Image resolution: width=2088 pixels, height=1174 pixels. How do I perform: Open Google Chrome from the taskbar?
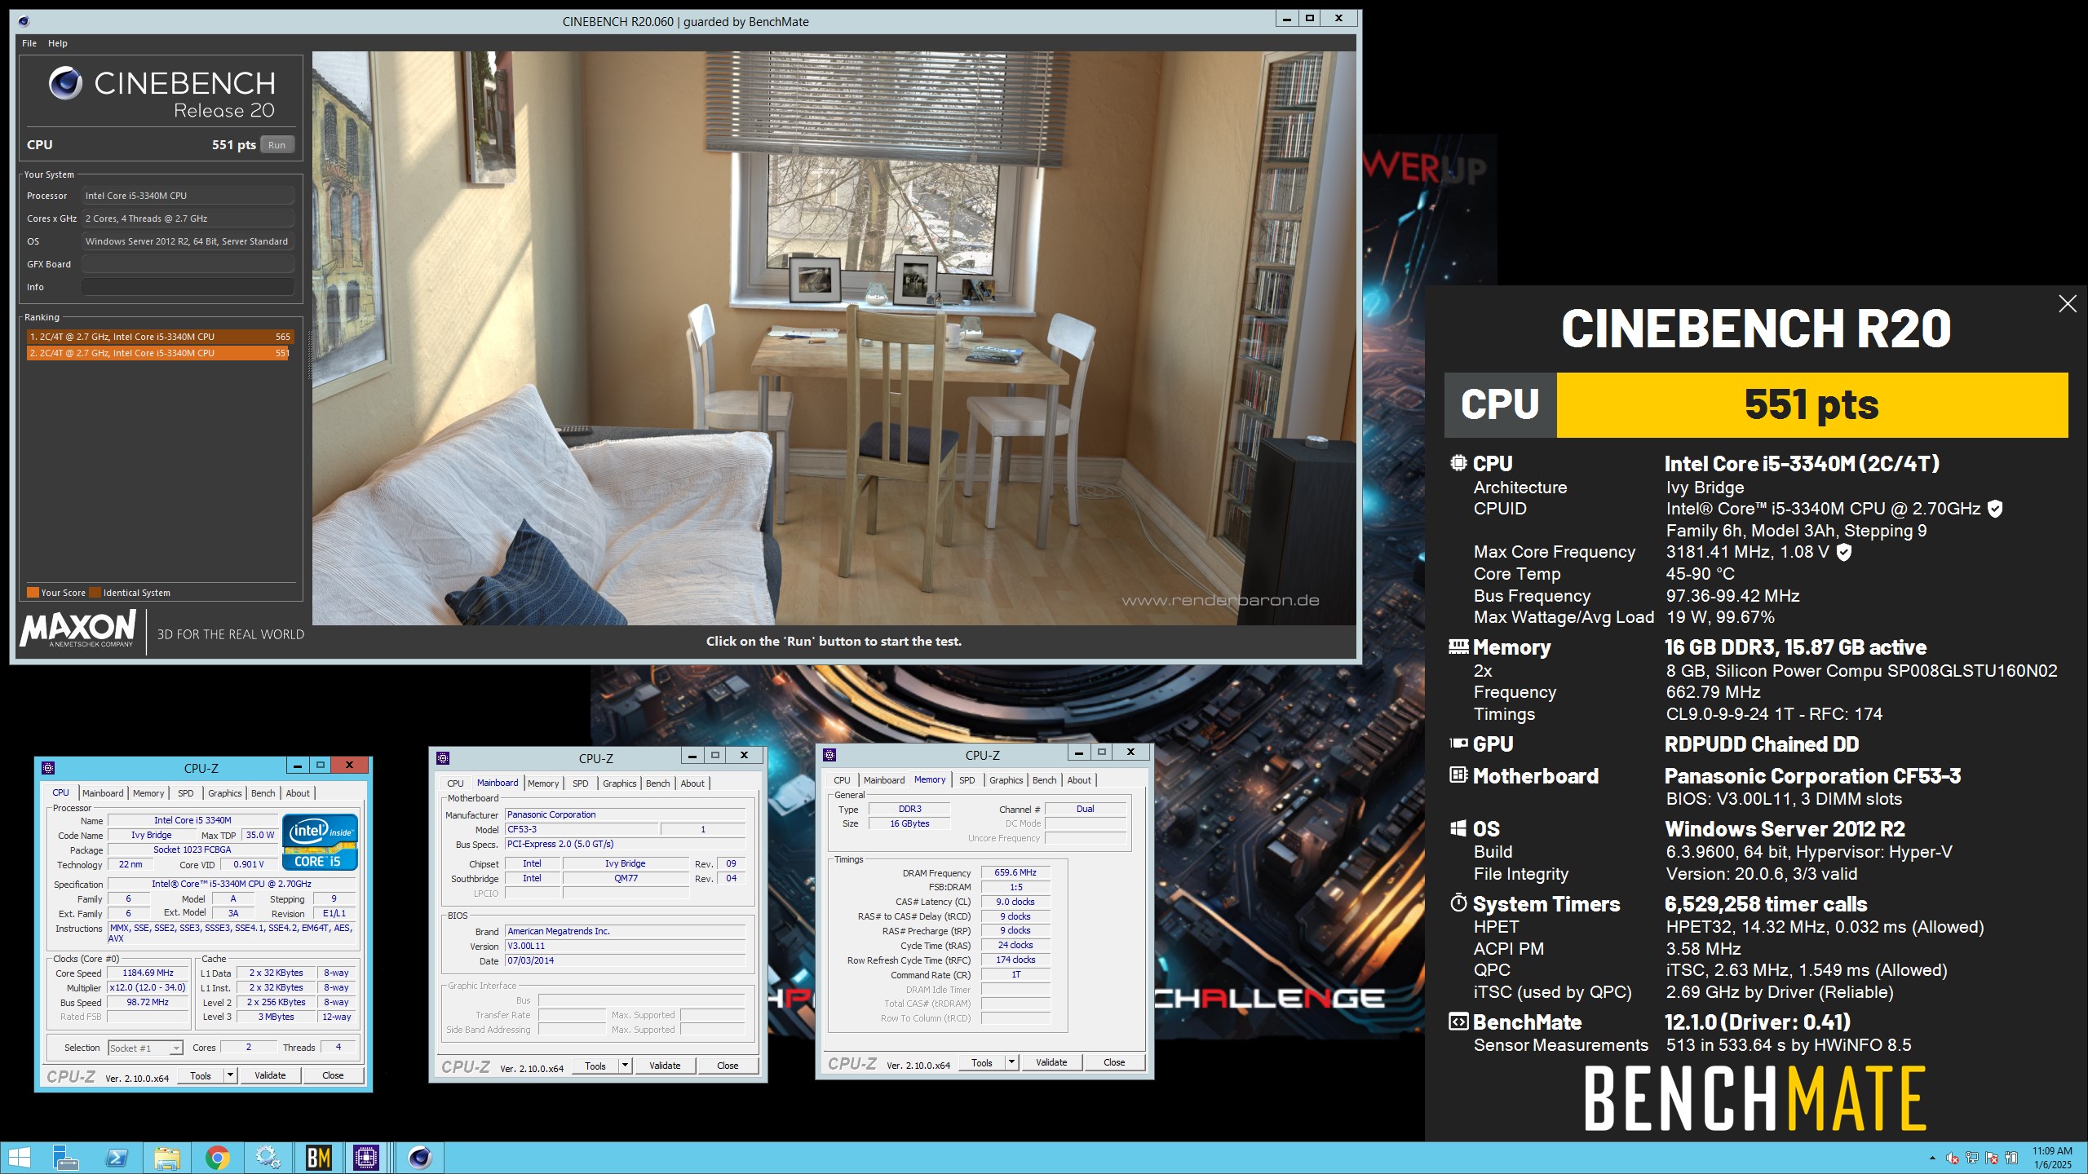pyautogui.click(x=218, y=1158)
